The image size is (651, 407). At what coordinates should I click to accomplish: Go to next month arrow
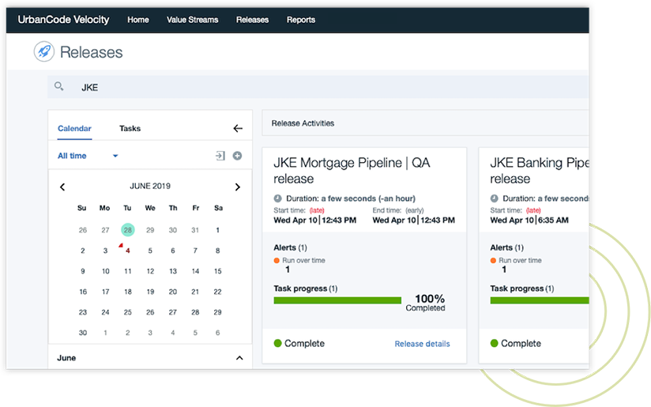(x=238, y=187)
